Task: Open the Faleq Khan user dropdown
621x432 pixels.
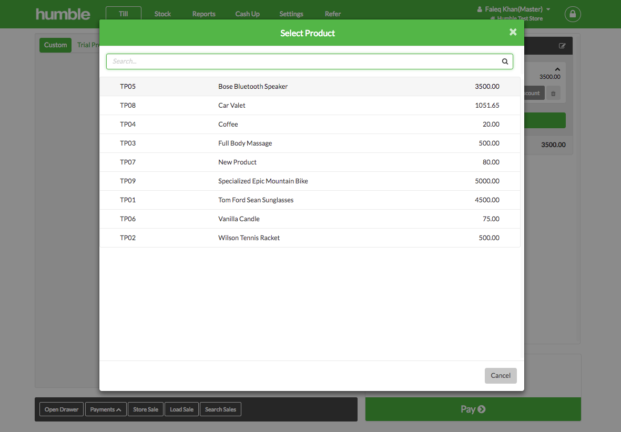Action: point(514,9)
